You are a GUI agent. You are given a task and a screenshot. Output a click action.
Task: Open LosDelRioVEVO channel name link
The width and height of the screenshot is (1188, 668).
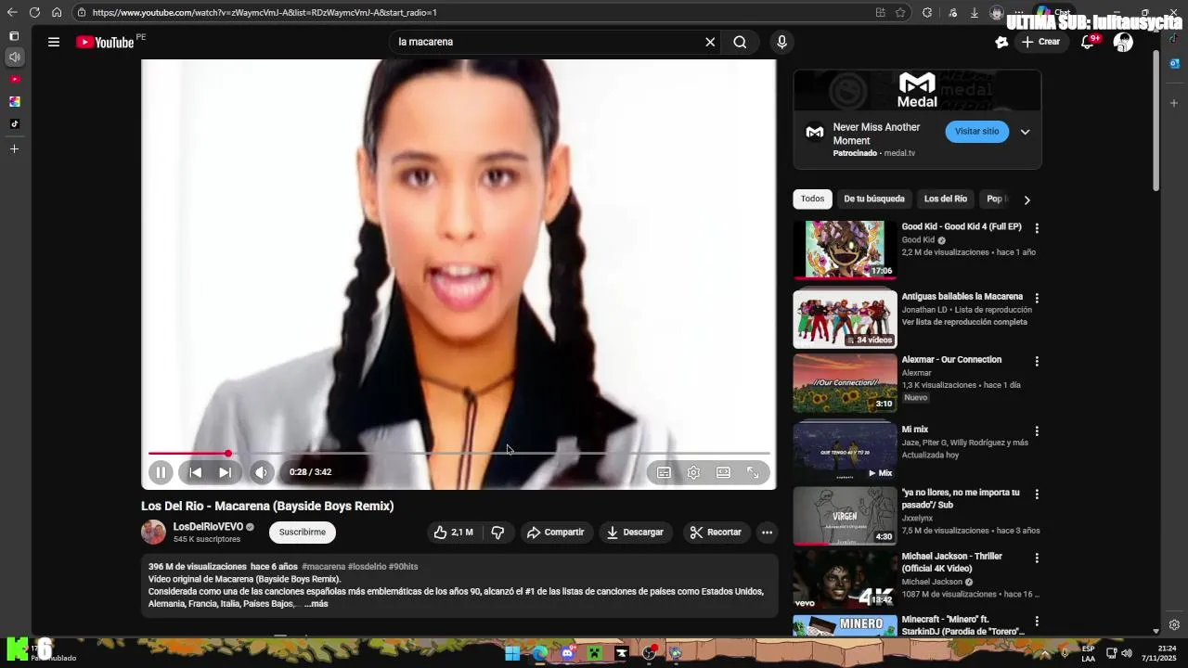point(208,527)
